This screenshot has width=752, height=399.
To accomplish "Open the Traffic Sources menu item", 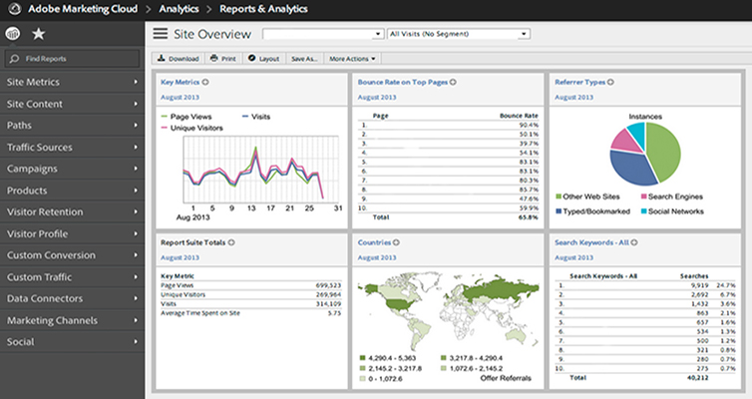I will click(72, 147).
